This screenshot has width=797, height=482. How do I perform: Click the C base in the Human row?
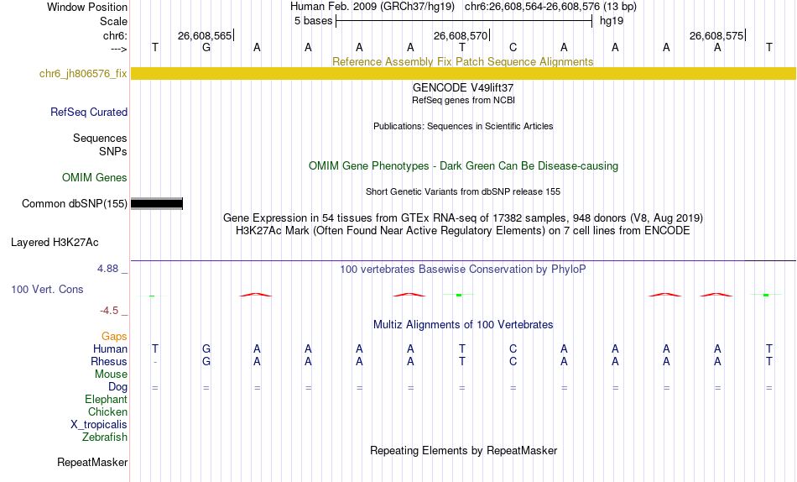click(513, 349)
